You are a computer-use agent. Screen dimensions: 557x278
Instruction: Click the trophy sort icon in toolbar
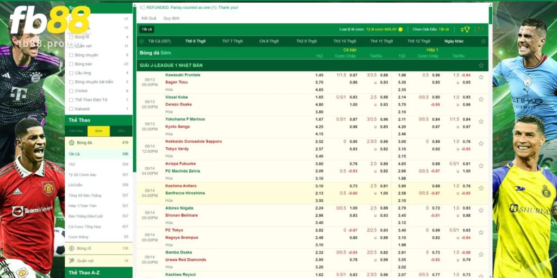point(465,29)
